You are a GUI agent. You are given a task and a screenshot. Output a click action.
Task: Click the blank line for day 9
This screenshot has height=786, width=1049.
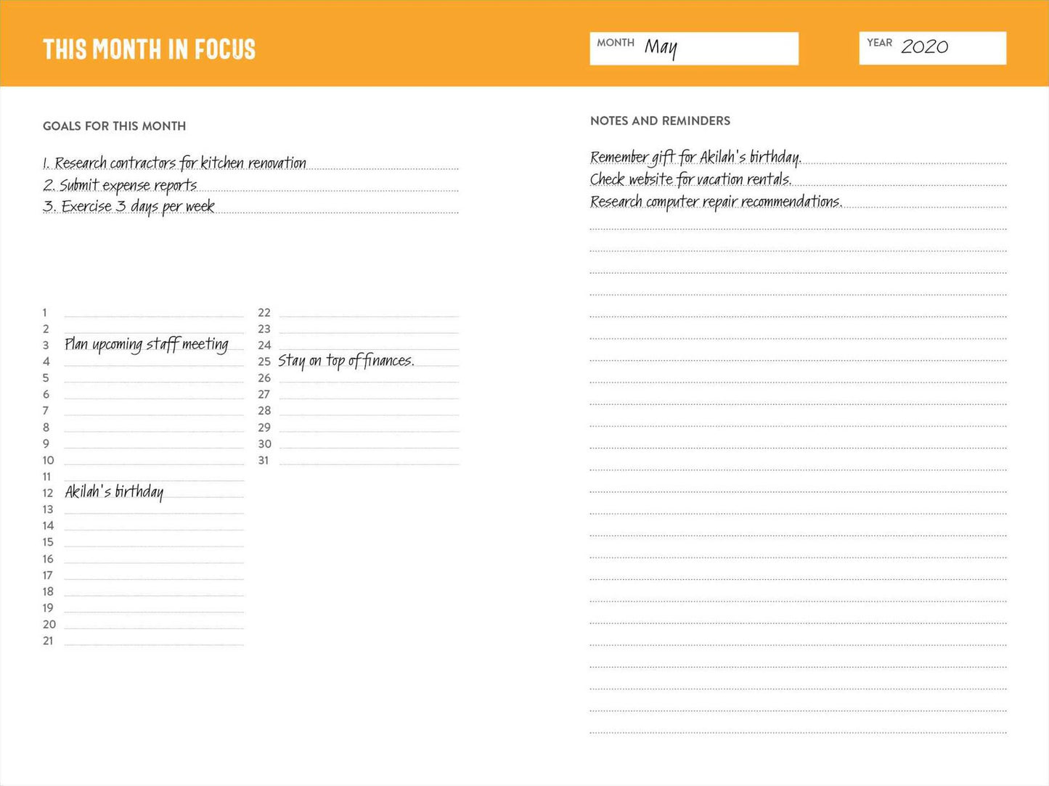pyautogui.click(x=154, y=443)
